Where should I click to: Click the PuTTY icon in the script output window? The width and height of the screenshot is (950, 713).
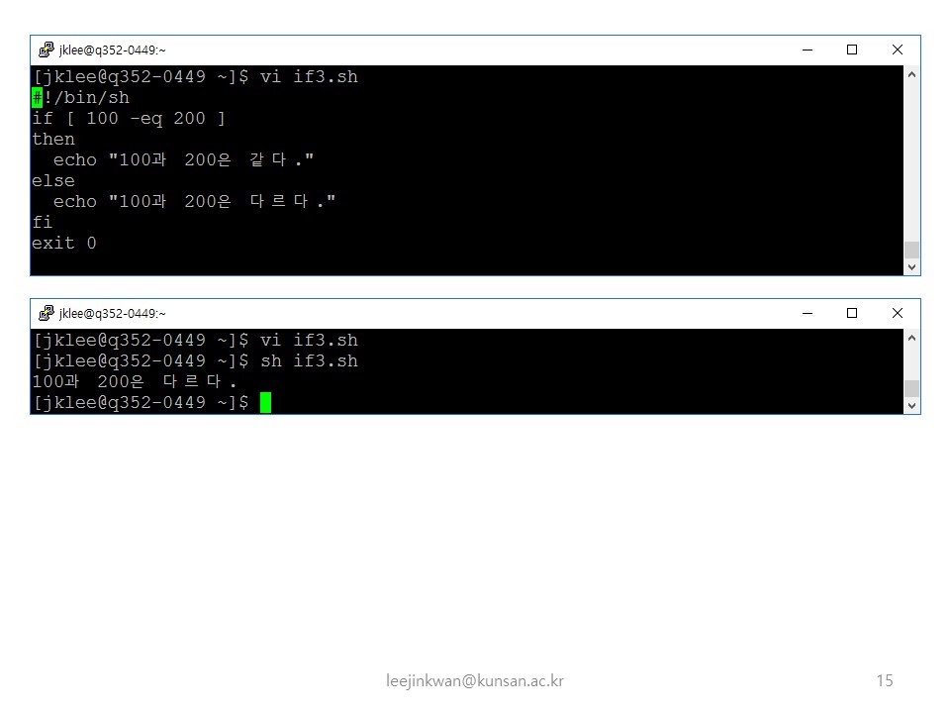click(46, 313)
